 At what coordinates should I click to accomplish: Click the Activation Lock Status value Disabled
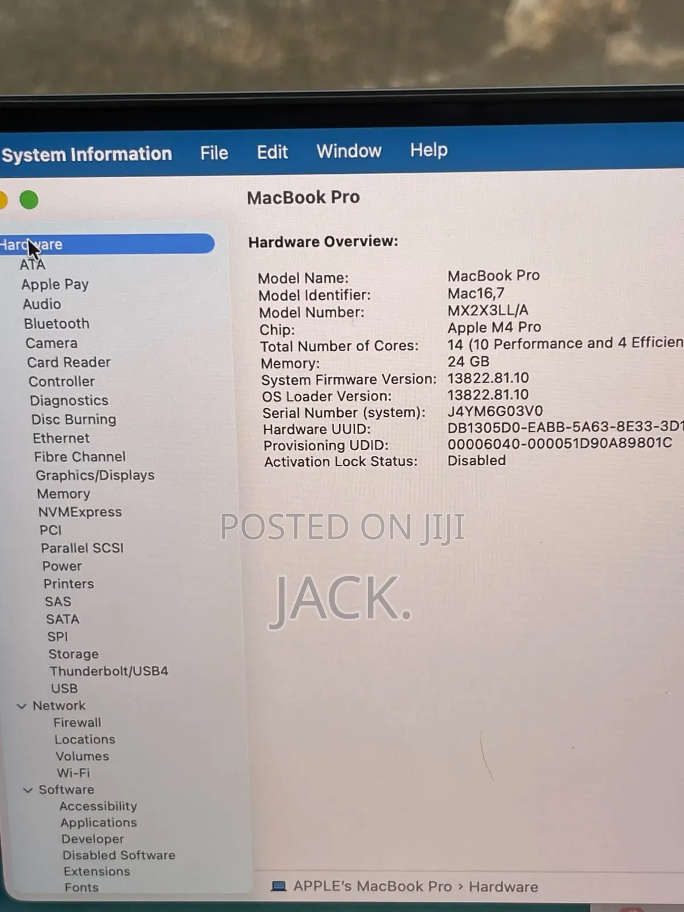coord(477,461)
